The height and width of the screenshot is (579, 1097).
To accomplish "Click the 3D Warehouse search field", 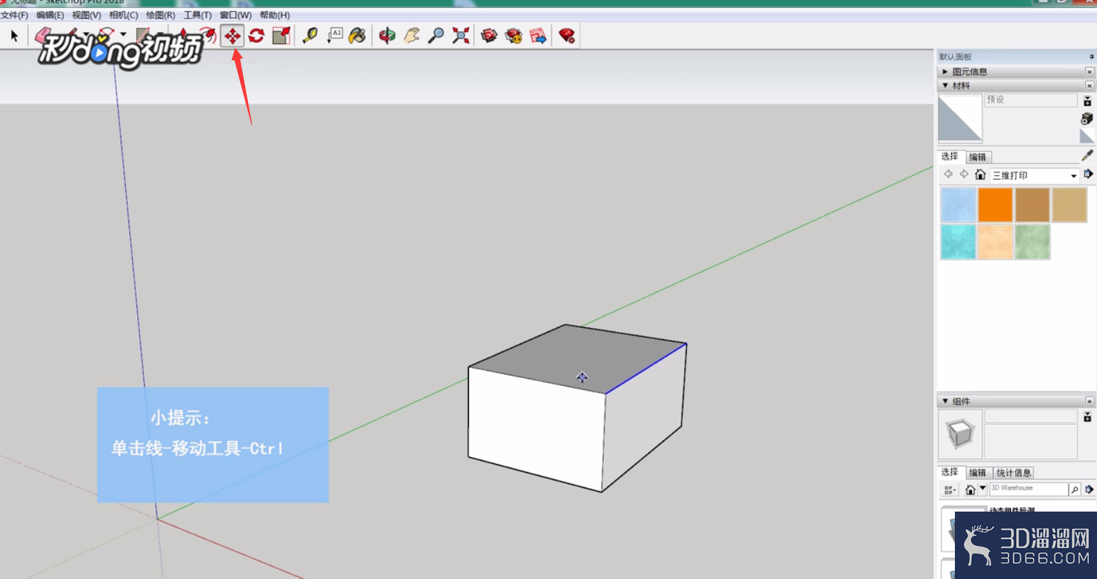I will 1028,489.
